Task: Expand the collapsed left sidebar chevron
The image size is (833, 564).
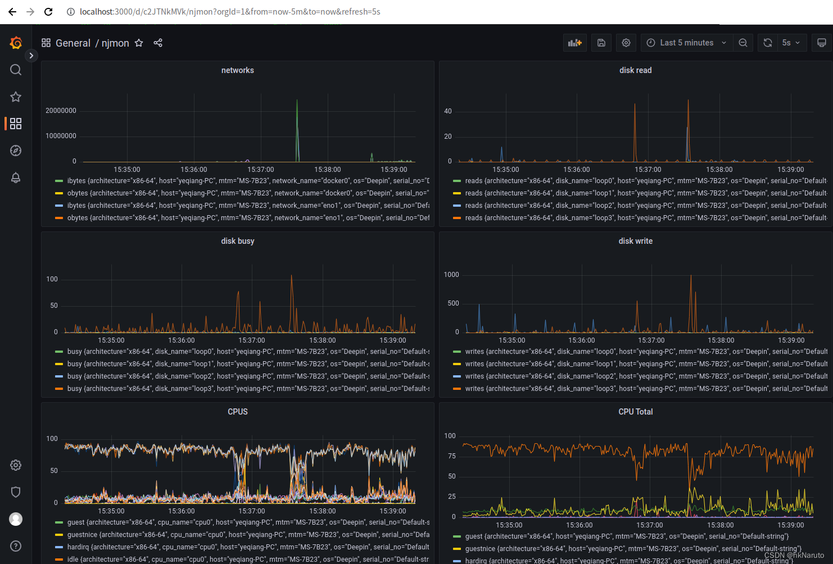Action: click(x=31, y=56)
